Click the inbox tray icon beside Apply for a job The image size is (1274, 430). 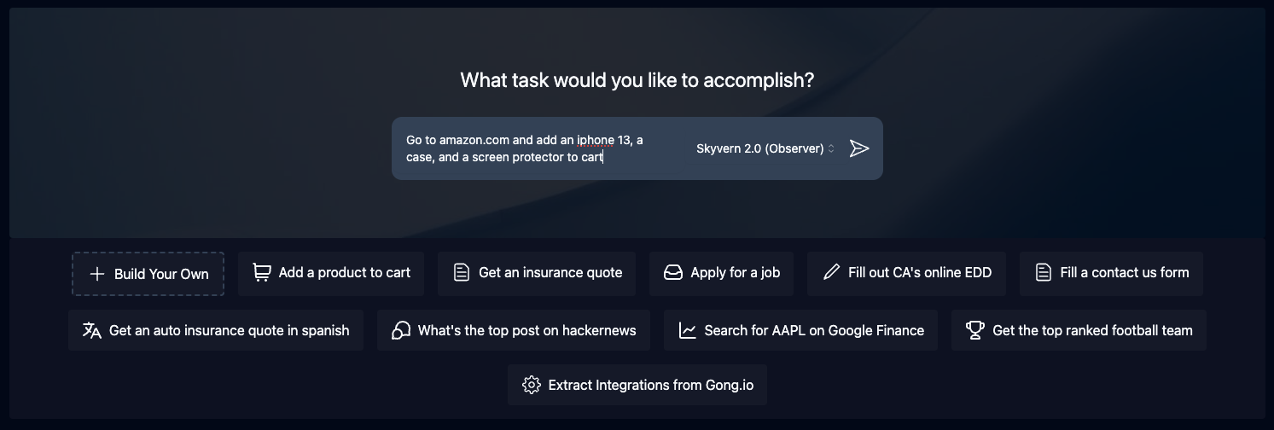(673, 273)
